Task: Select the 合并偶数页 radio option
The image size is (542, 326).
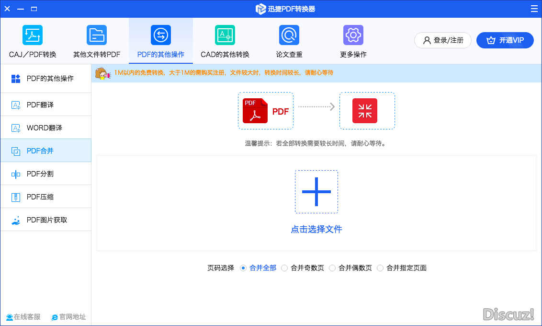Action: tap(332, 268)
